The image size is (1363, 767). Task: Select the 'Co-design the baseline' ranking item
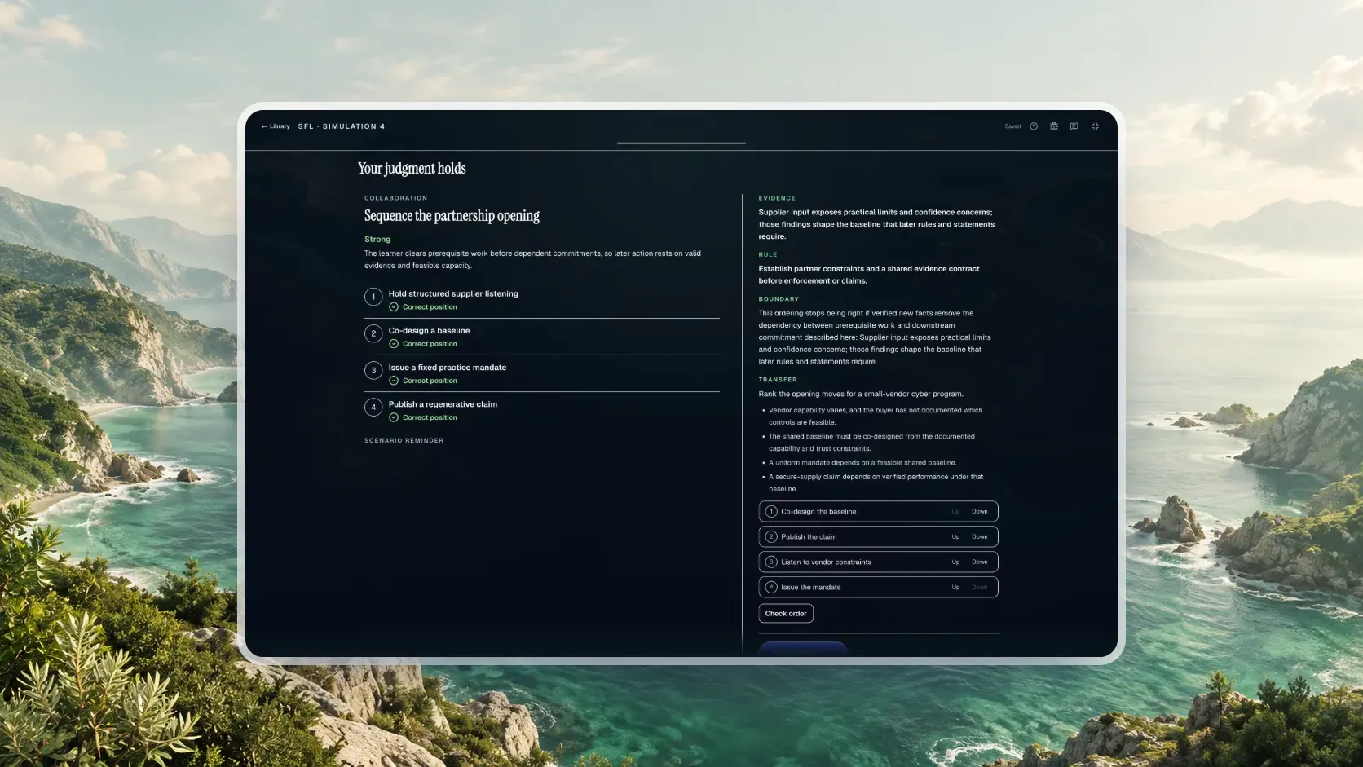tap(878, 512)
